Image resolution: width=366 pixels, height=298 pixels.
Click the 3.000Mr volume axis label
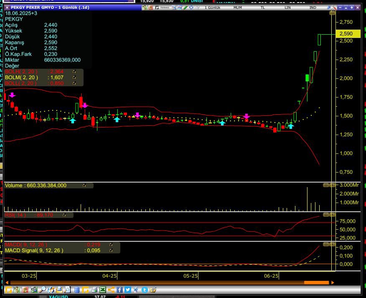point(349,185)
